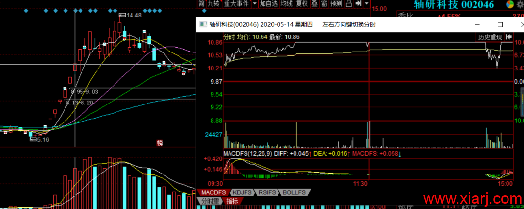Toggle the 九转 indicator button
This screenshot has width=524, height=209.
click(x=213, y=4)
